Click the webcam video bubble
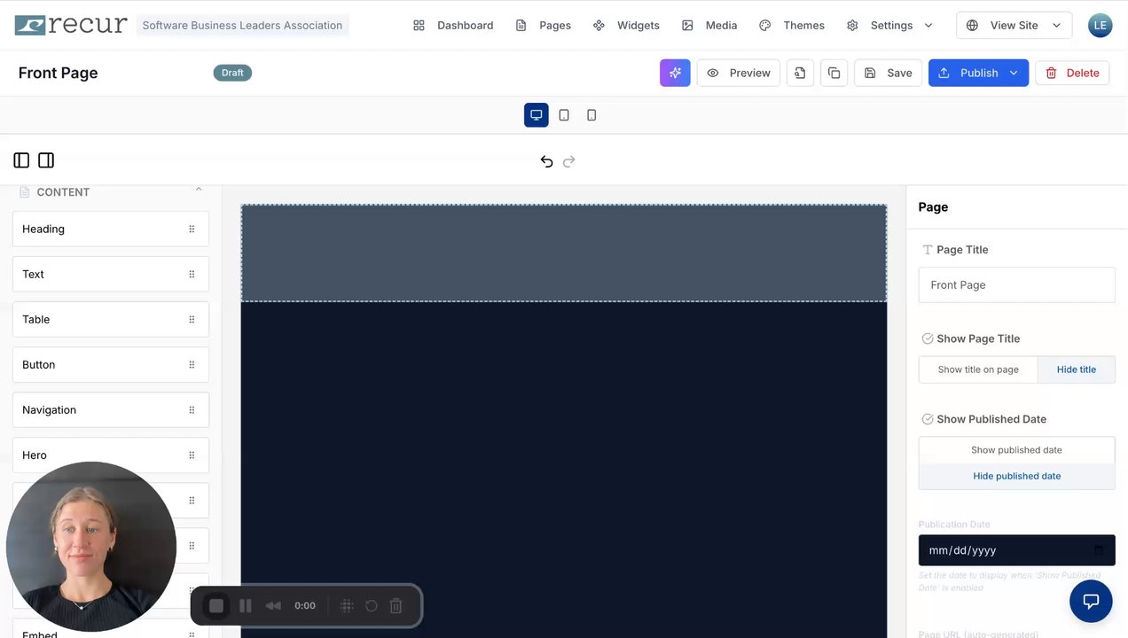 91,547
